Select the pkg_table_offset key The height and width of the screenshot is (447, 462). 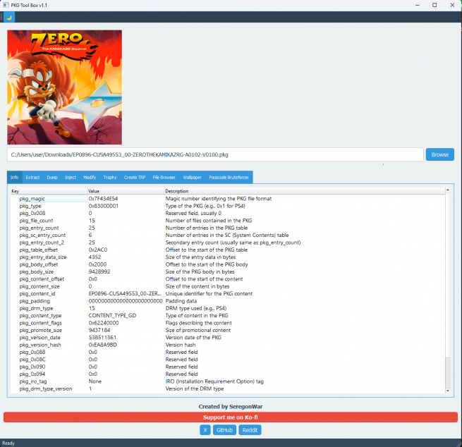tap(39, 250)
